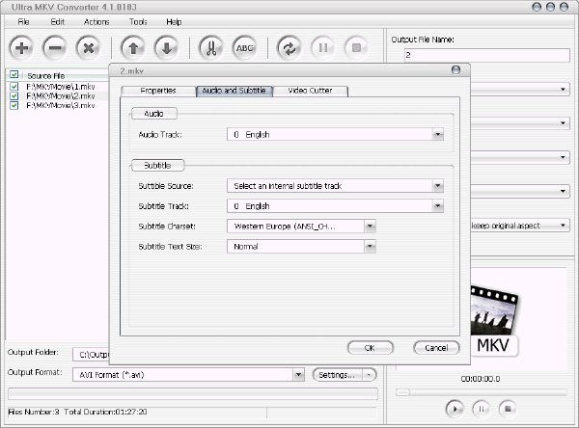
Task: Click the OK button
Action: coord(370,348)
